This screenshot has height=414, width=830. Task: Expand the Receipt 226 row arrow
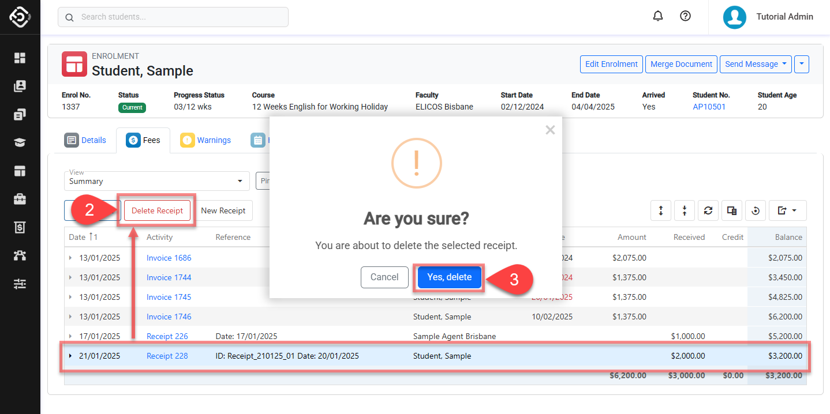[x=70, y=336]
